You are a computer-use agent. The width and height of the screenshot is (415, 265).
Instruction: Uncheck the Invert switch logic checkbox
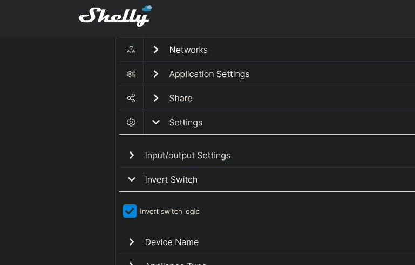tap(130, 211)
